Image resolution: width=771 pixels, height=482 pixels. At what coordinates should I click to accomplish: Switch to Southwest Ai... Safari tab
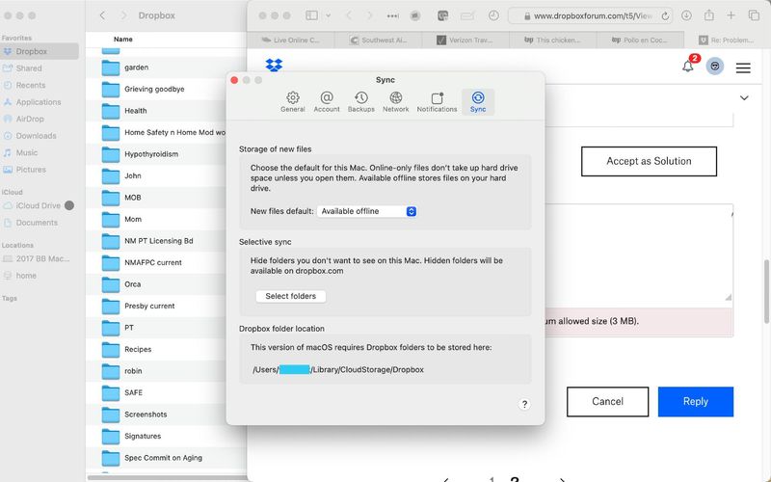point(378,40)
